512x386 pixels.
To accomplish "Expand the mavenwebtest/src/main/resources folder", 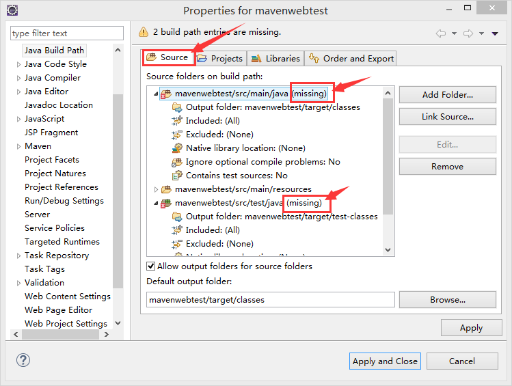I will (x=156, y=189).
